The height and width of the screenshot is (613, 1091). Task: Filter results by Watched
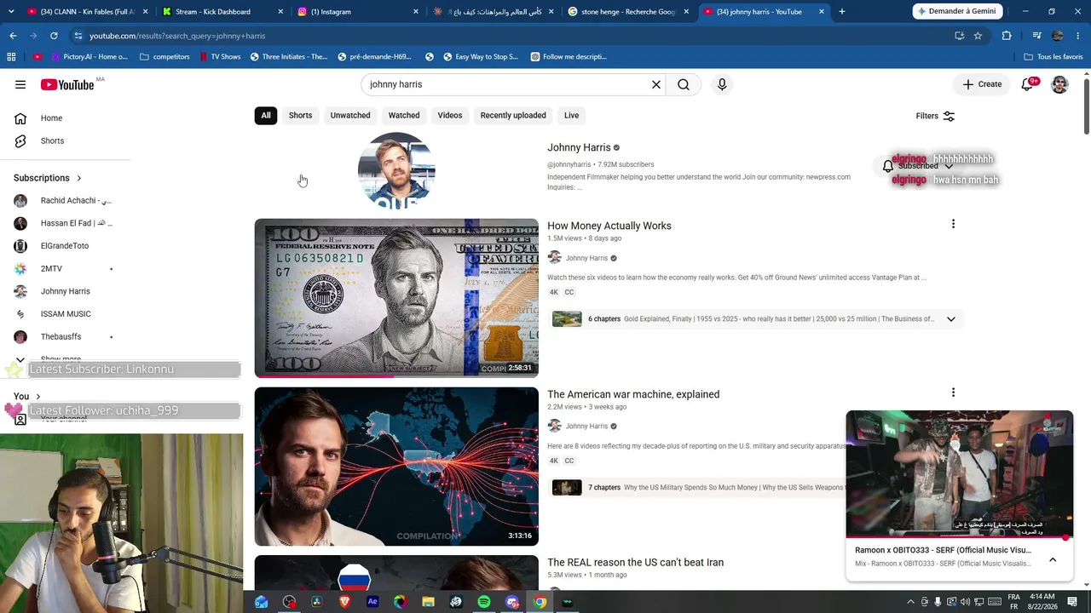[x=404, y=116]
